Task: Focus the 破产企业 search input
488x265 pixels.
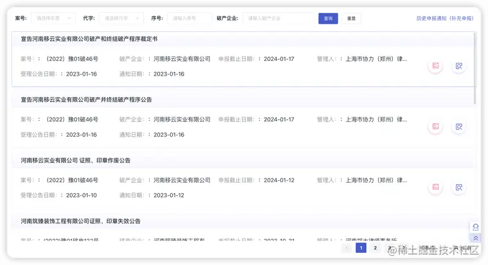Action: coord(278,19)
